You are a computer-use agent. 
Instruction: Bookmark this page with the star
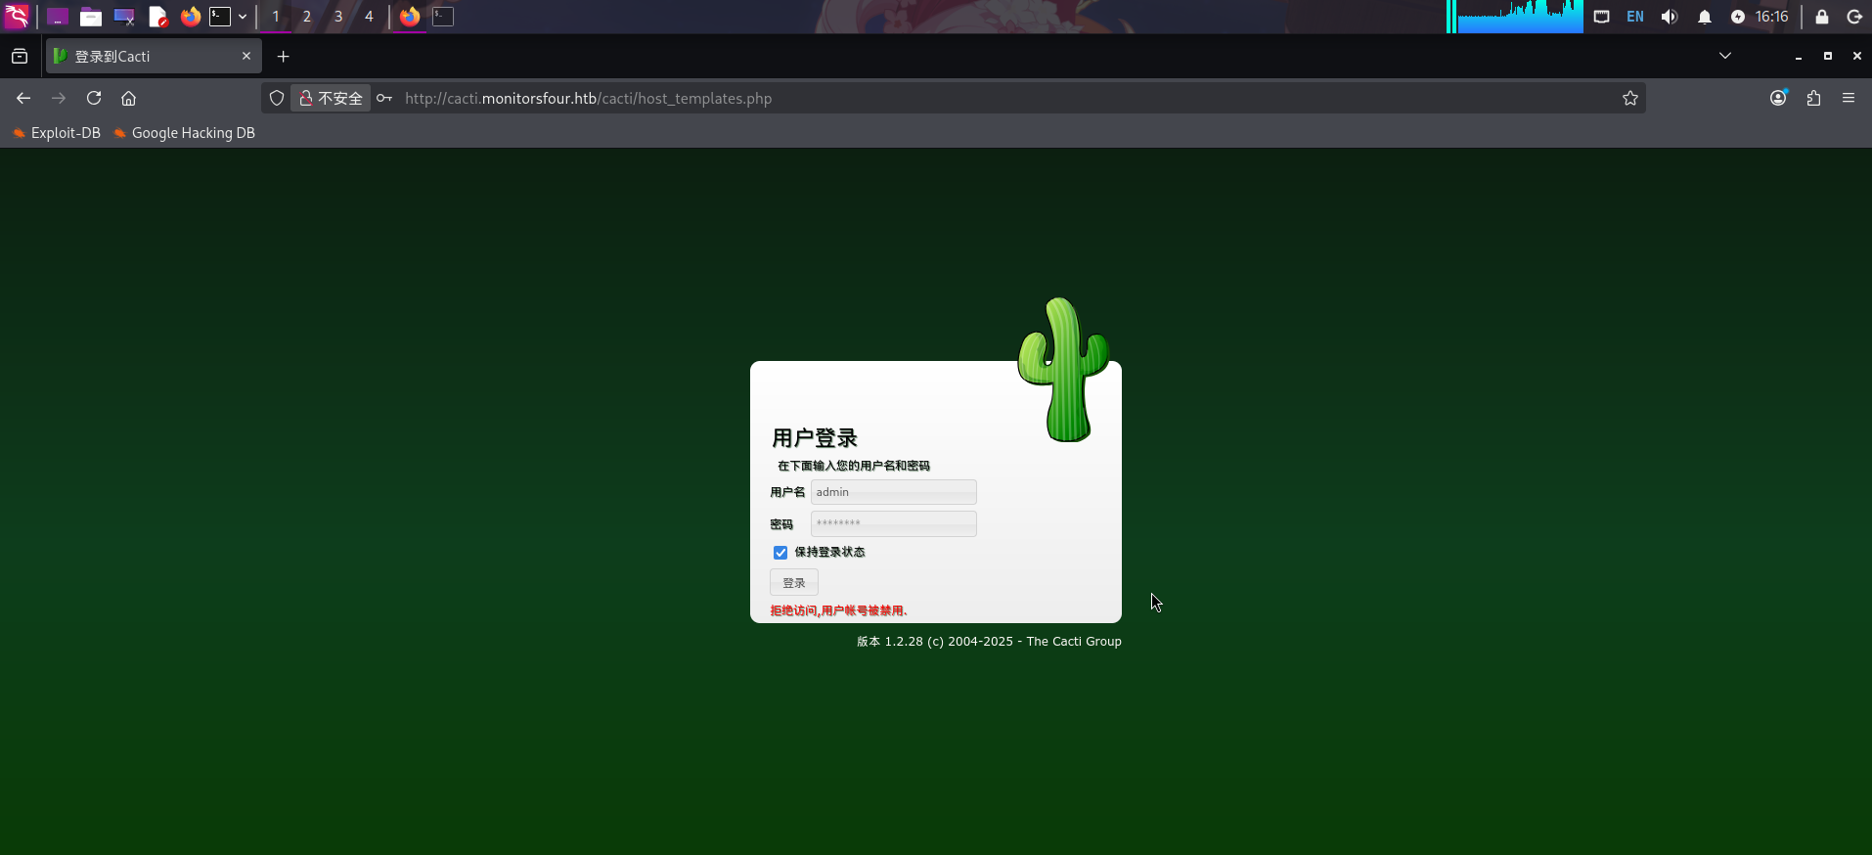point(1630,98)
